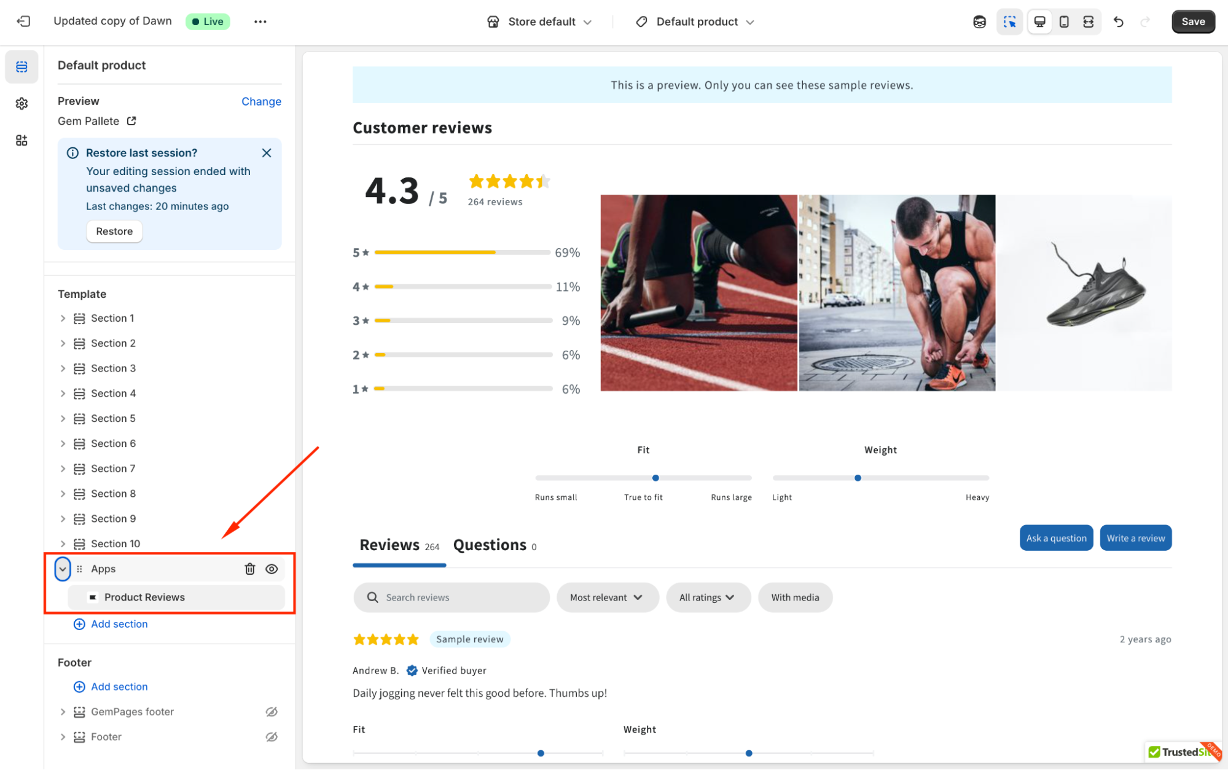This screenshot has width=1228, height=770.
Task: Show the GemPages footer section
Action: pos(272,712)
